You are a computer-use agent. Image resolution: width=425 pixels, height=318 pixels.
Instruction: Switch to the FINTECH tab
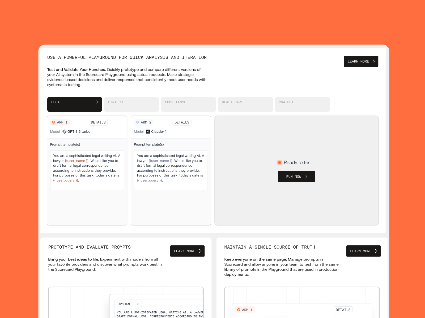click(131, 104)
